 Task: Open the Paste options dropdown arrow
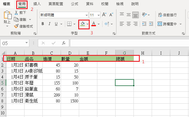tap(7, 26)
